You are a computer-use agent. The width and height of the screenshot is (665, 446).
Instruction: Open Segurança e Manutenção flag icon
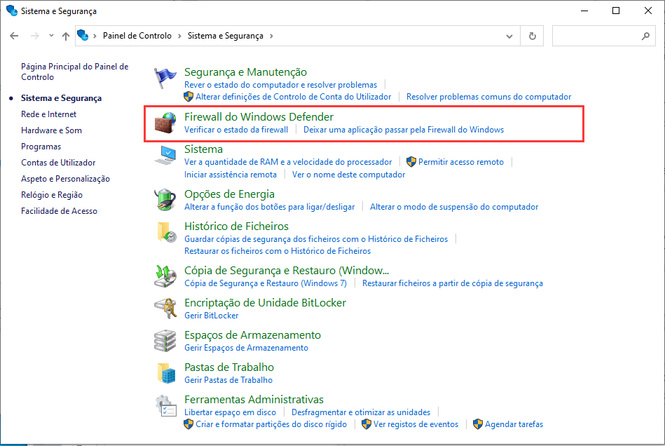tap(165, 78)
